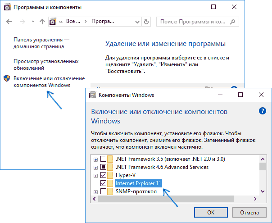Click the horizontal scrollbar thumb
Screen dimensions: 272x223
pyautogui.click(x=166, y=199)
